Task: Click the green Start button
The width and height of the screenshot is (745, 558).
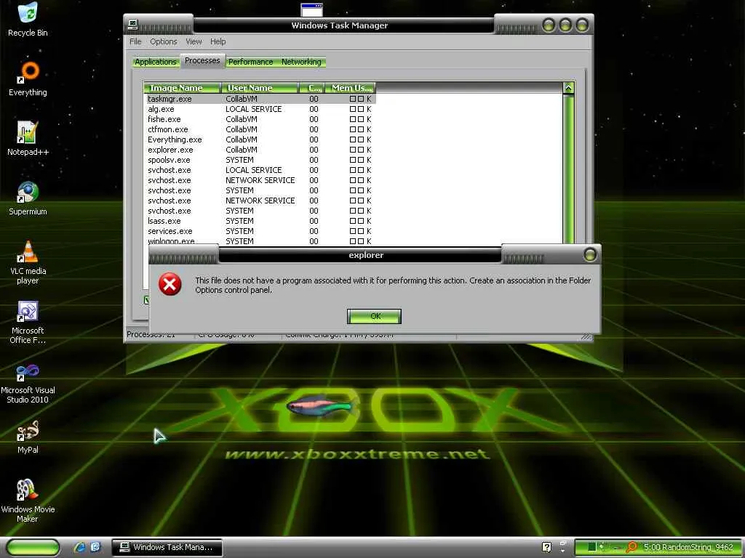Action: pyautogui.click(x=33, y=547)
